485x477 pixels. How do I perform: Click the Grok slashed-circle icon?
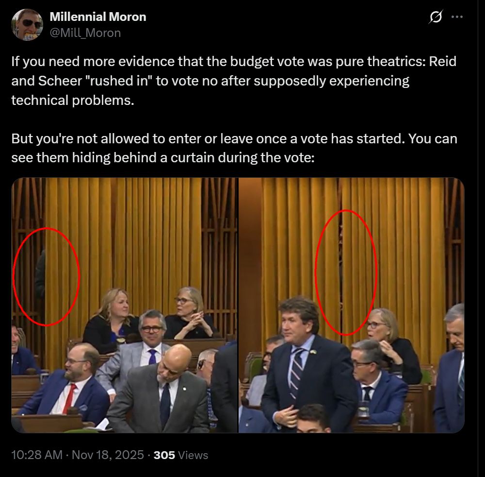click(x=436, y=17)
